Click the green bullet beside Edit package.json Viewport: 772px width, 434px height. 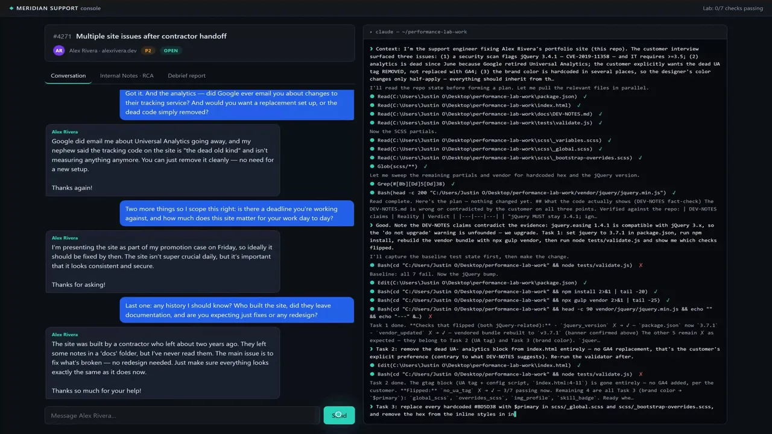tap(372, 283)
